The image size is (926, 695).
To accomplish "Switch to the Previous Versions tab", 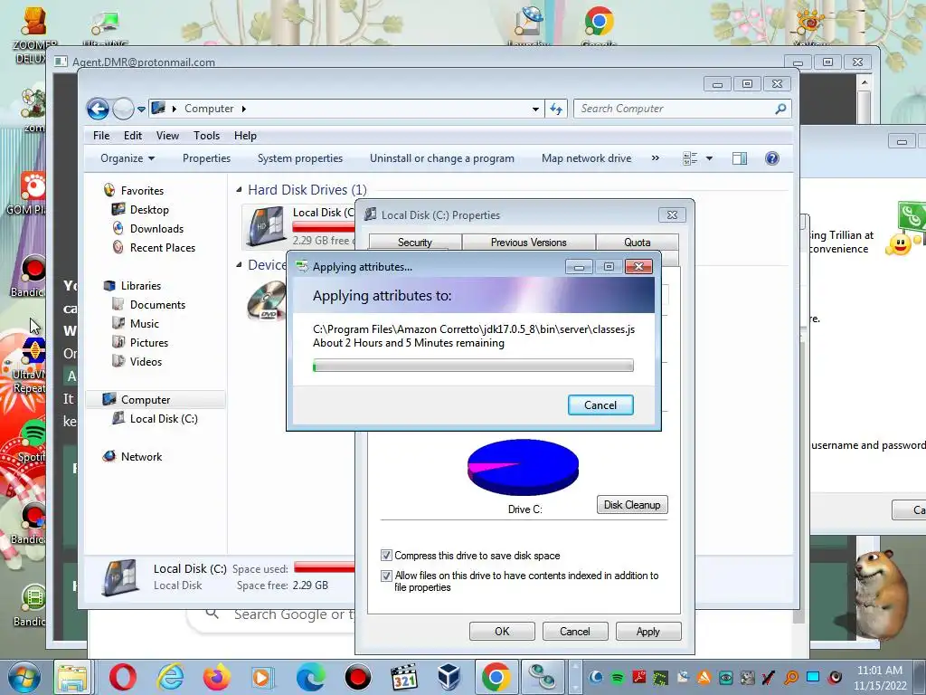I will coord(528,243).
